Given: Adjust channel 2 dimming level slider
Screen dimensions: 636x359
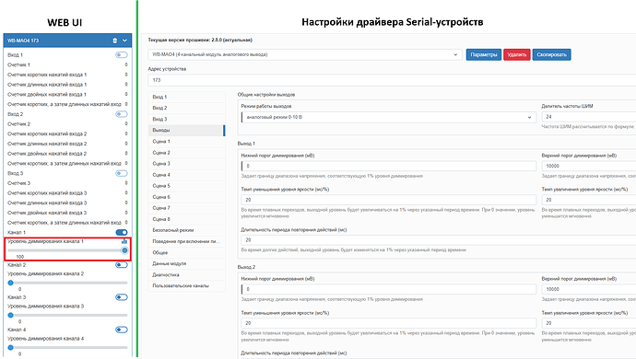Looking at the screenshot, I should [x=67, y=283].
